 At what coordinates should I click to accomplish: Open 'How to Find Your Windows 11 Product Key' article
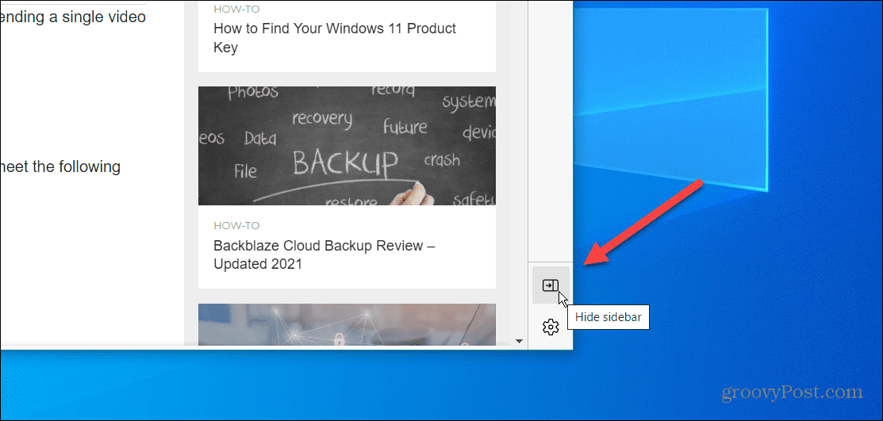pos(335,38)
